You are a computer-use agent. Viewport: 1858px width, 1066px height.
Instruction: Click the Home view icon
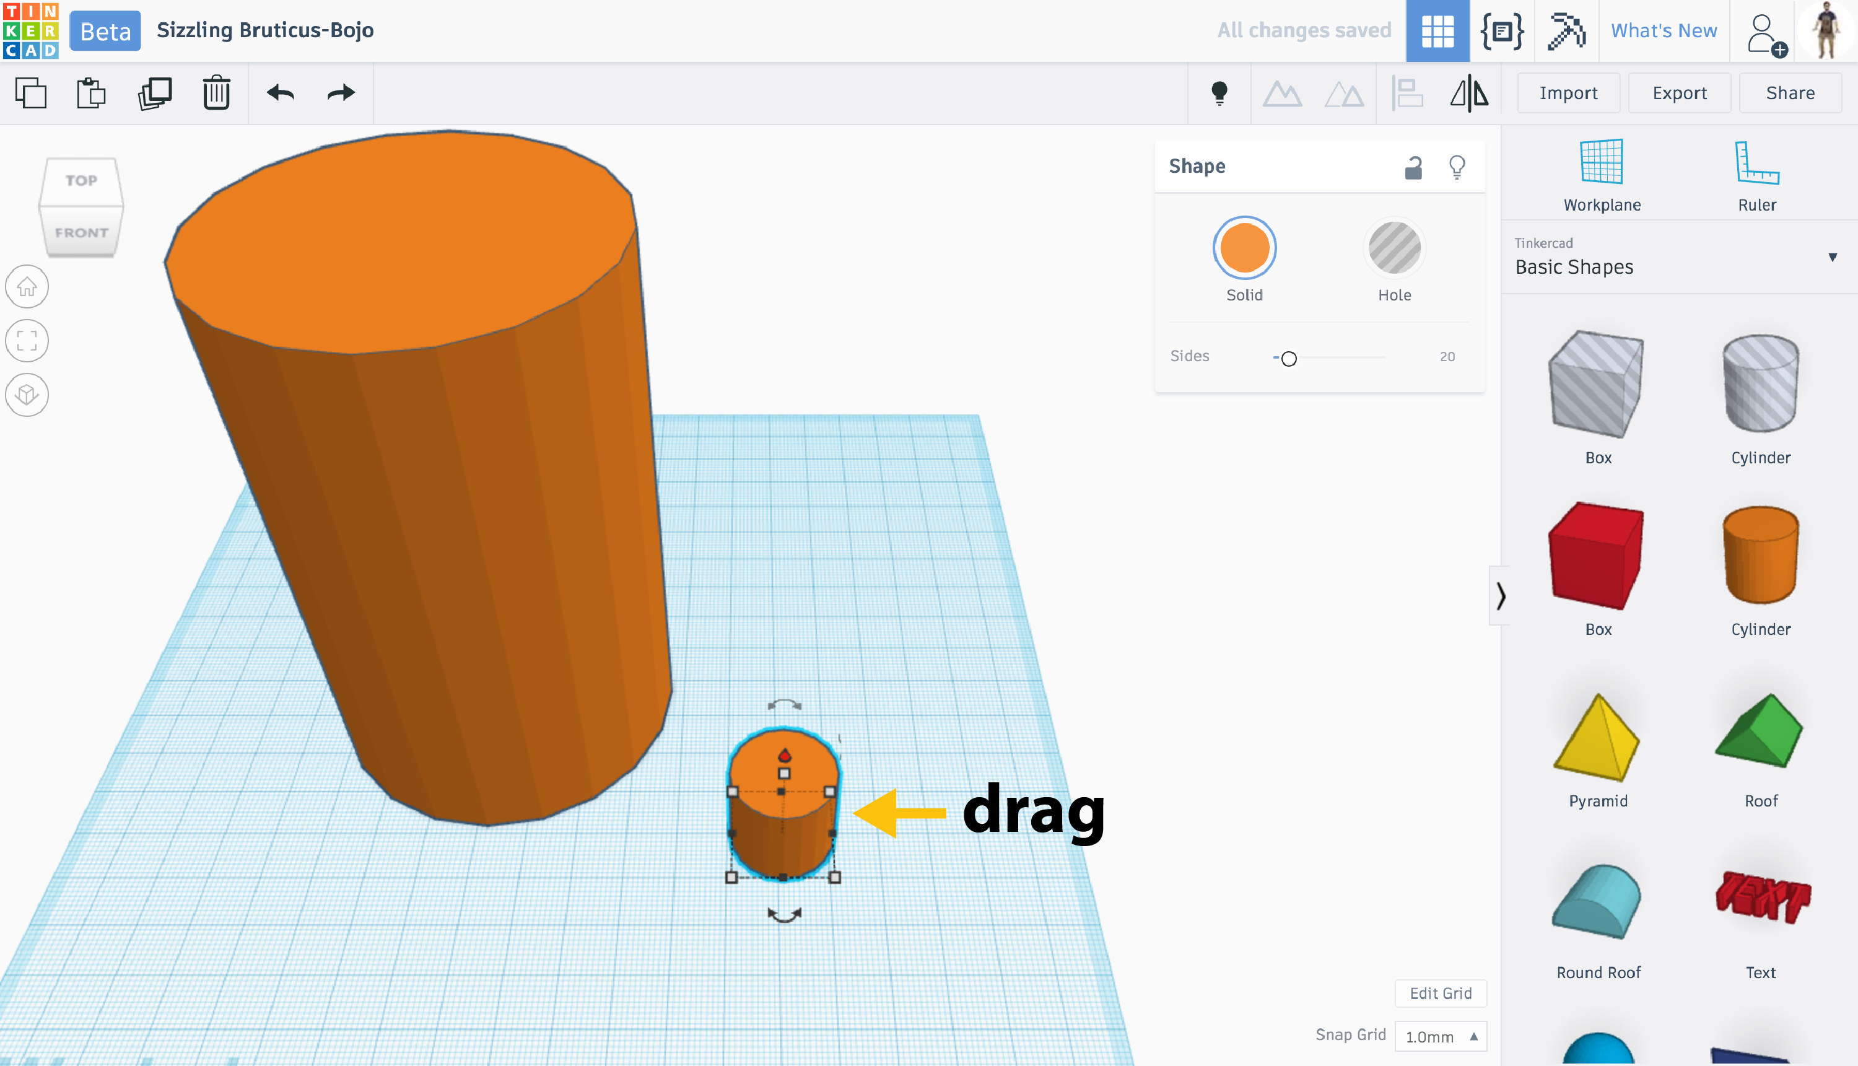coord(27,286)
